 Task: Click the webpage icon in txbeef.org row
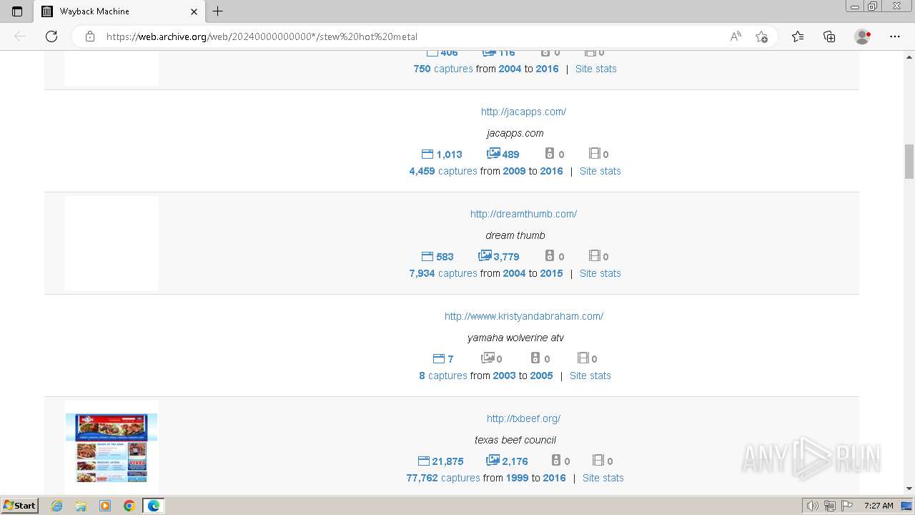click(423, 461)
